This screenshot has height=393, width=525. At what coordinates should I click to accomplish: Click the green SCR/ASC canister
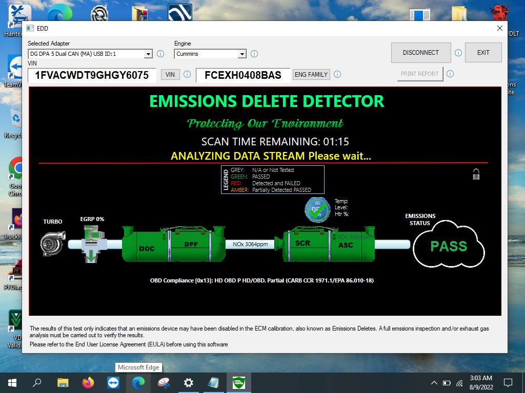pos(328,244)
